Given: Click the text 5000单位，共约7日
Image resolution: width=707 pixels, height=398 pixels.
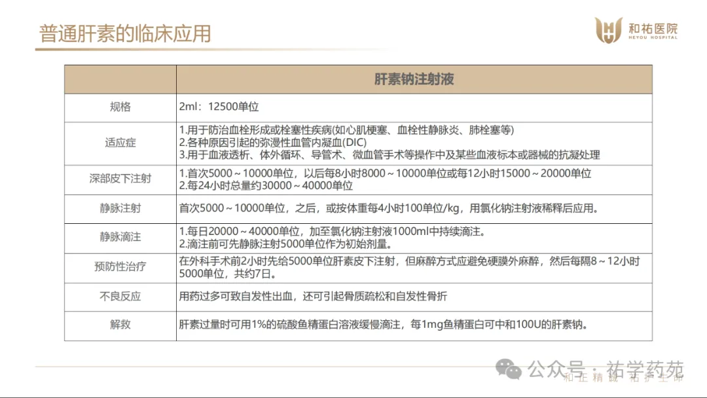Looking at the screenshot, I should point(228,274).
